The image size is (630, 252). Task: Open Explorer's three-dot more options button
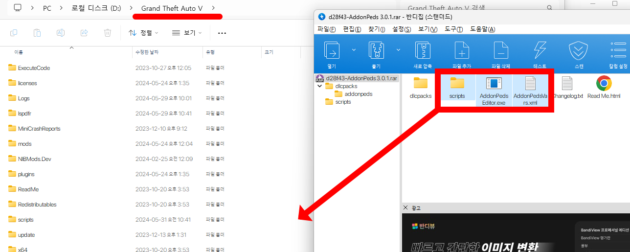(222, 33)
